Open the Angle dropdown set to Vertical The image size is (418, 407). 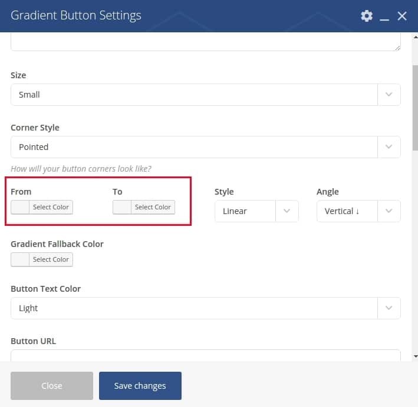[358, 211]
